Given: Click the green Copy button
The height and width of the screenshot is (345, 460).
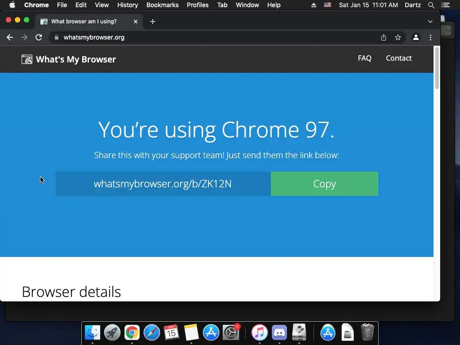Looking at the screenshot, I should pos(324,184).
